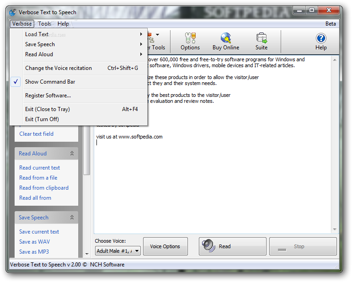Open the Choose Voice combo box
Viewport: 352px width, 282px height.
[x=118, y=251]
